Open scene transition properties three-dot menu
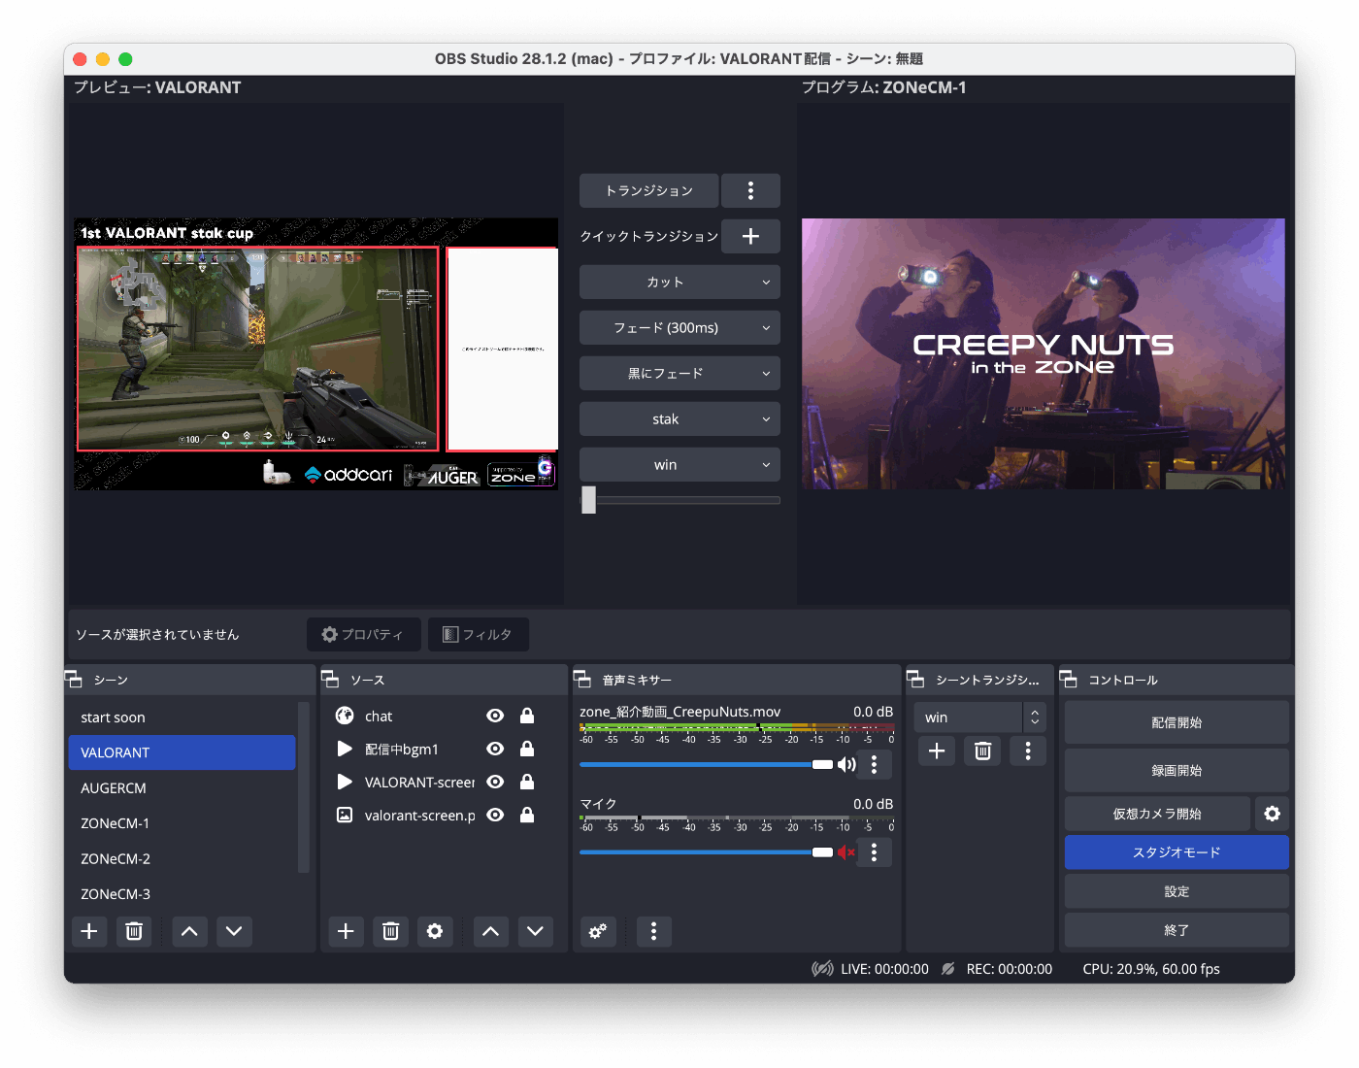The height and width of the screenshot is (1068, 1359). pyautogui.click(x=1028, y=751)
